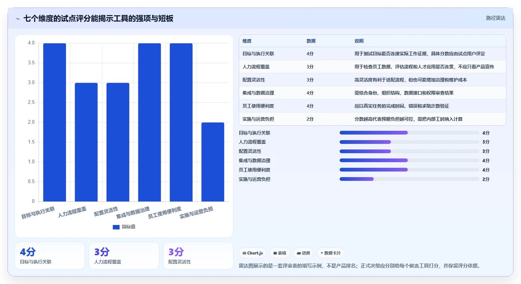This screenshot has height=284, width=521.
Task: Select the Chart.js chip
Action: (x=253, y=253)
